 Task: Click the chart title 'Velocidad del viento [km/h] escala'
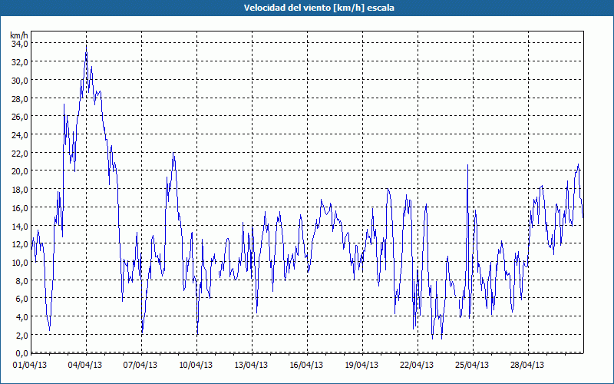tap(319, 8)
